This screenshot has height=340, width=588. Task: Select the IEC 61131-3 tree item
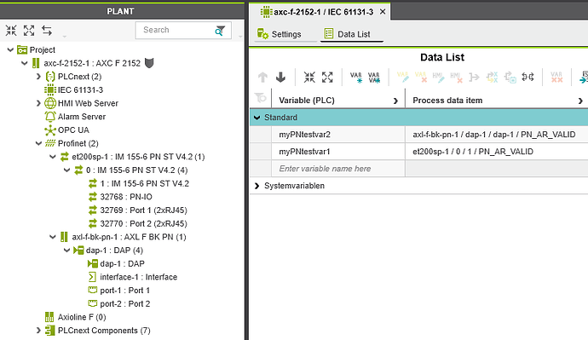pos(80,90)
